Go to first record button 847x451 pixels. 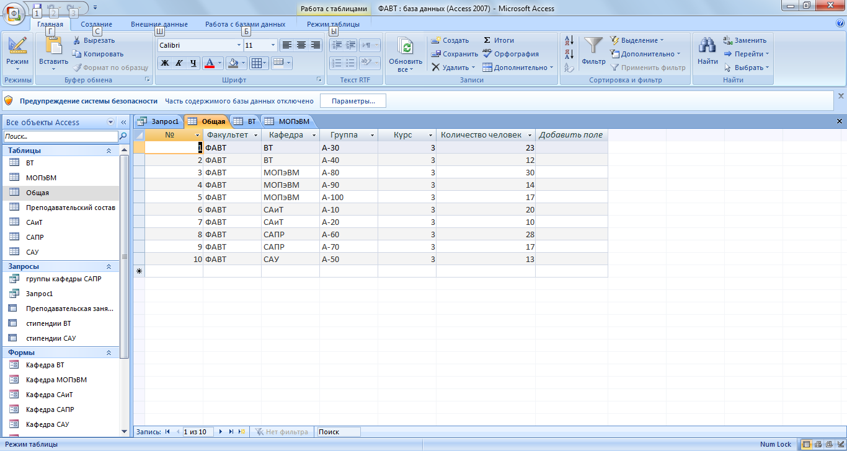[x=167, y=432]
